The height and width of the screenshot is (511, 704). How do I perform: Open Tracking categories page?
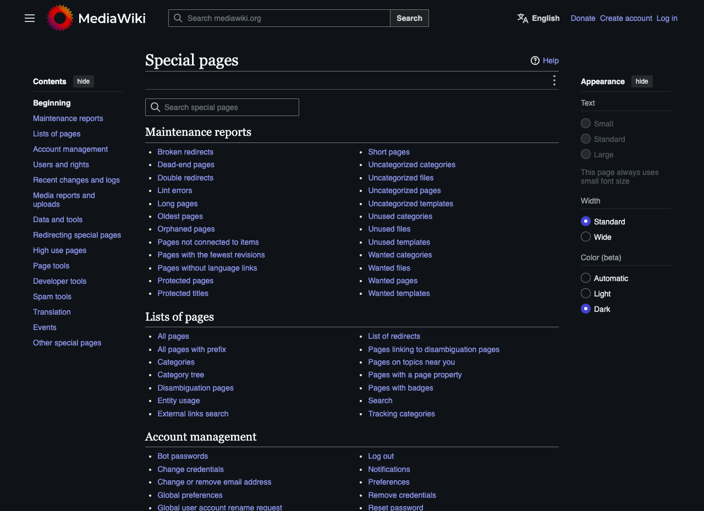point(402,414)
